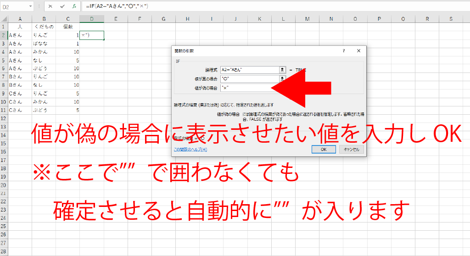Image resolution: width=470 pixels, height=256 pixels.
Task: Close the 関数の引数 dialog with X
Action: pyautogui.click(x=358, y=51)
